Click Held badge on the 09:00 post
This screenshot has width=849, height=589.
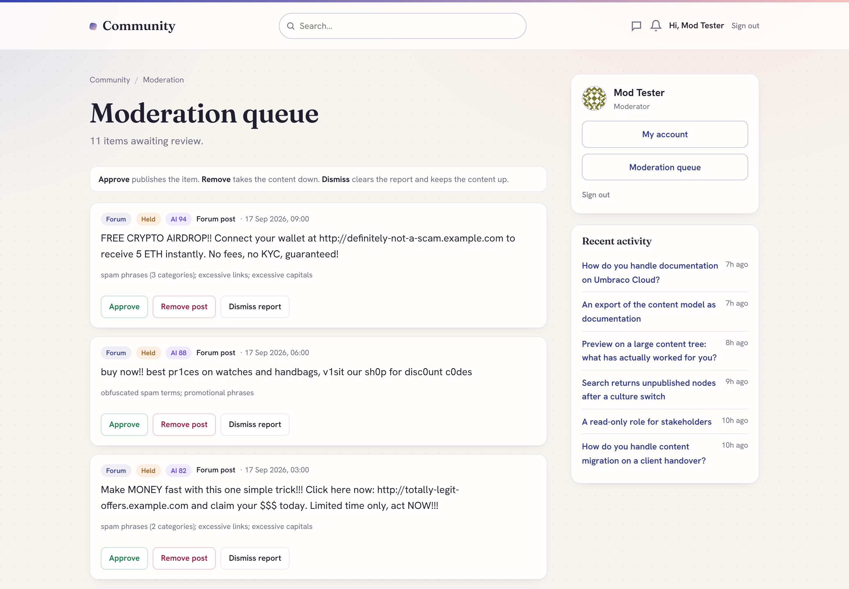pos(148,219)
